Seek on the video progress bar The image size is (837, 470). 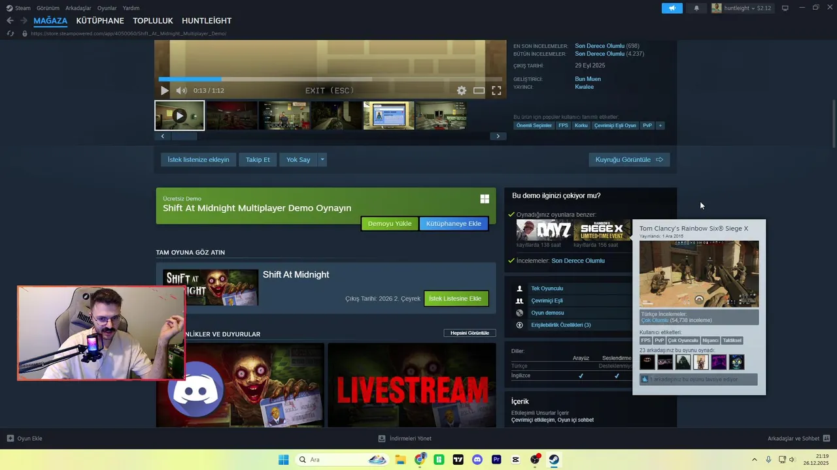pyautogui.click(x=330, y=79)
